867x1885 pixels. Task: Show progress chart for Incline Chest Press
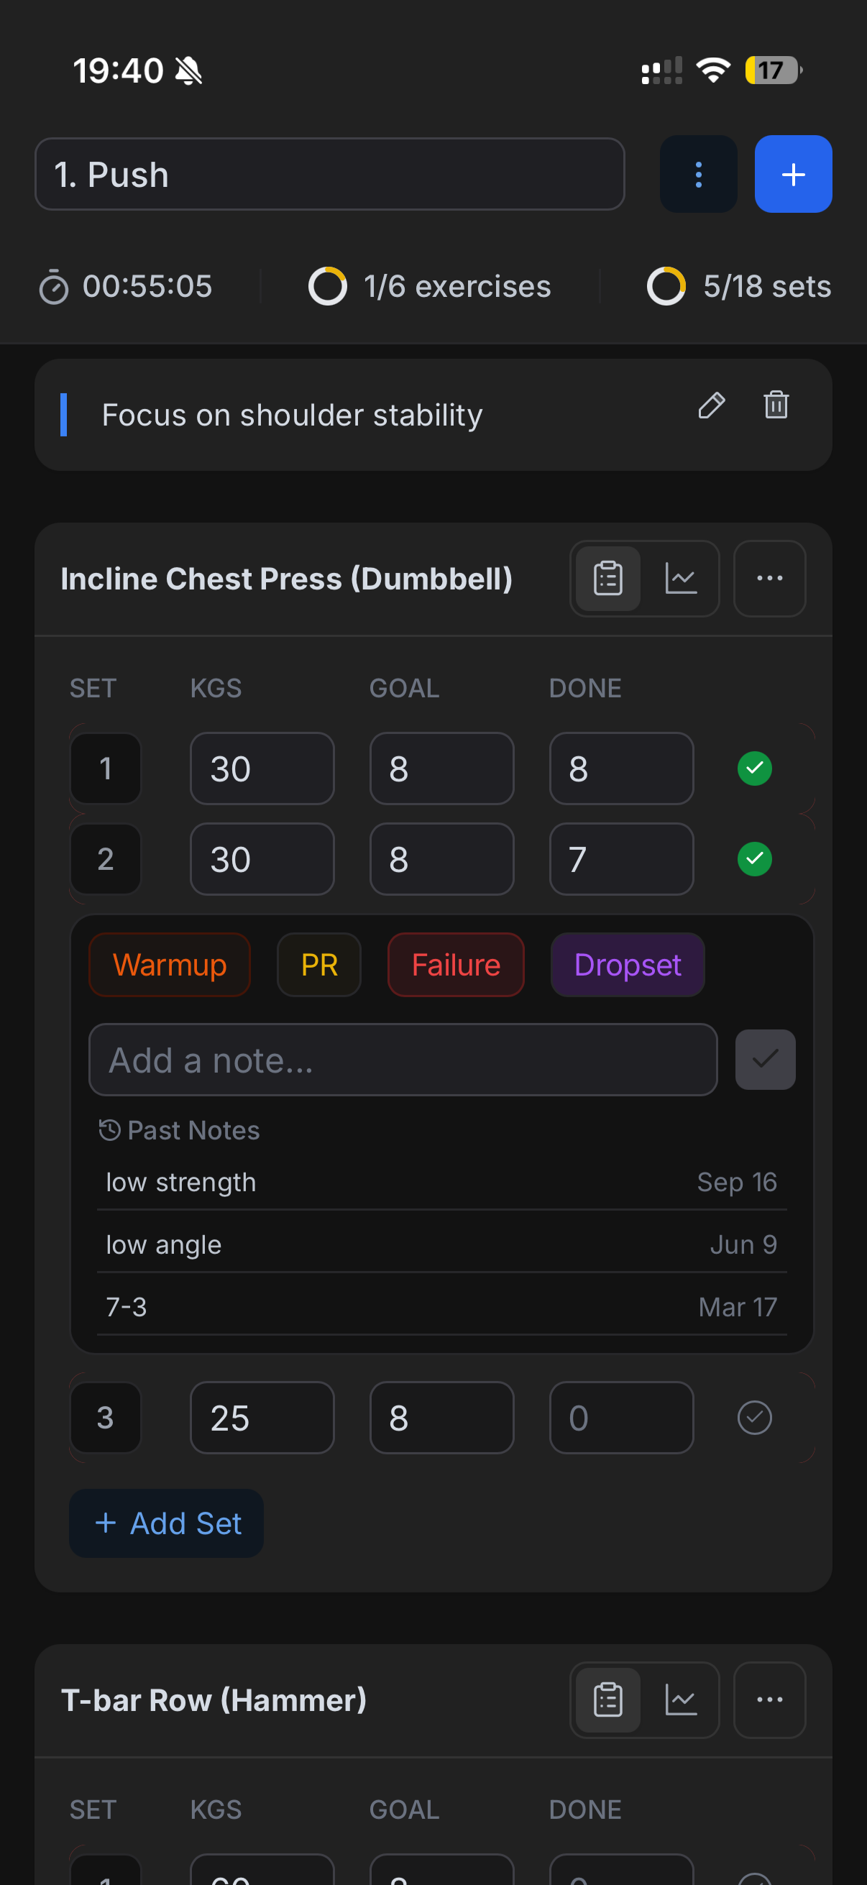point(680,579)
